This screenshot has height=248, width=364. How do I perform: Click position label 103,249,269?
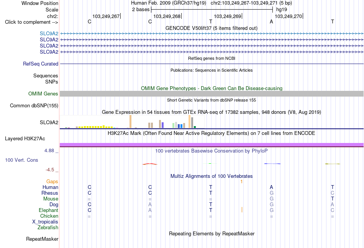[x=228, y=16]
